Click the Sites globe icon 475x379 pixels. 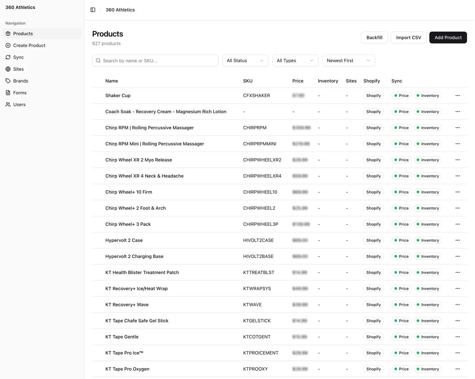click(x=8, y=69)
